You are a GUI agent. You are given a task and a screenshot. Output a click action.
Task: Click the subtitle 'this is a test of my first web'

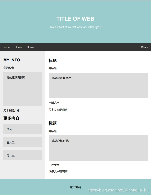[x=75, y=27]
